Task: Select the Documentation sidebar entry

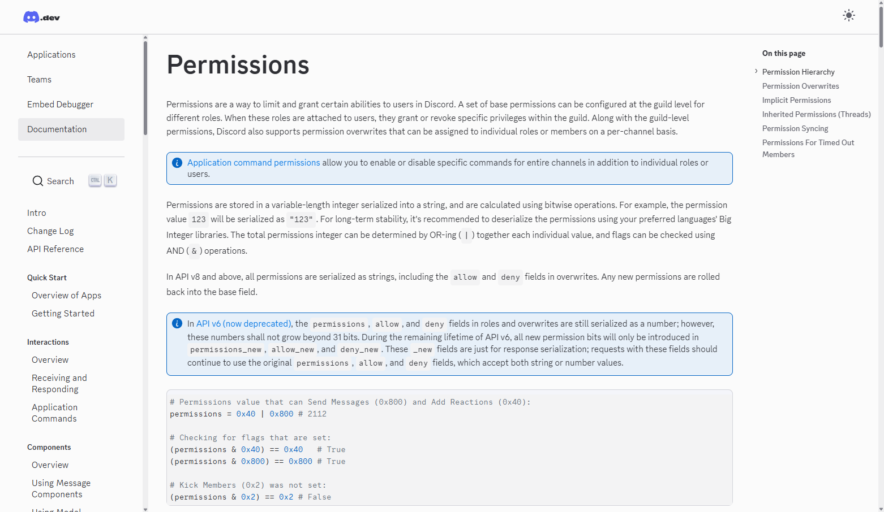Action: click(x=57, y=129)
